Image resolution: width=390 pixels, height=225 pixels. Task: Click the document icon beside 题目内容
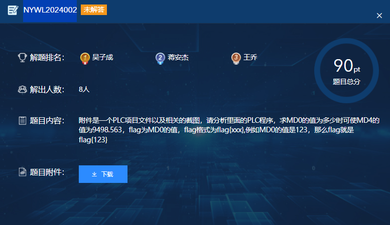point(22,121)
